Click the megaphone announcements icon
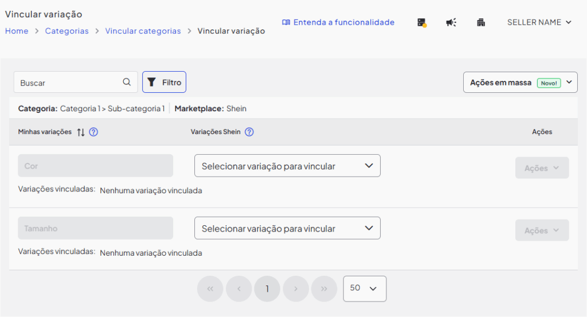This screenshot has height=317, width=587. tap(451, 22)
